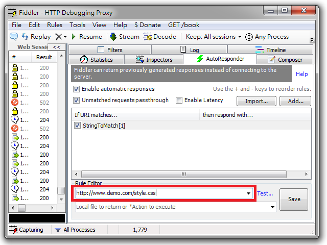Open the Edit menu

coord(34,25)
